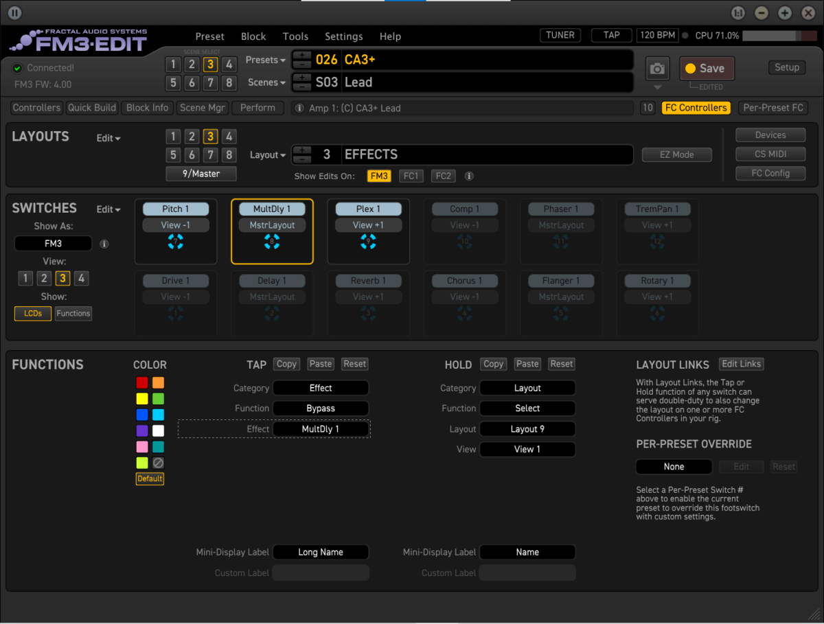Click the info icon beside Show As field
This screenshot has width=824, height=624.
[x=104, y=244]
